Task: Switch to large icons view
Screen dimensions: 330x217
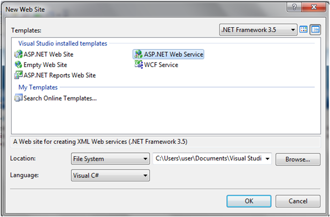Action: pyautogui.click(x=304, y=30)
